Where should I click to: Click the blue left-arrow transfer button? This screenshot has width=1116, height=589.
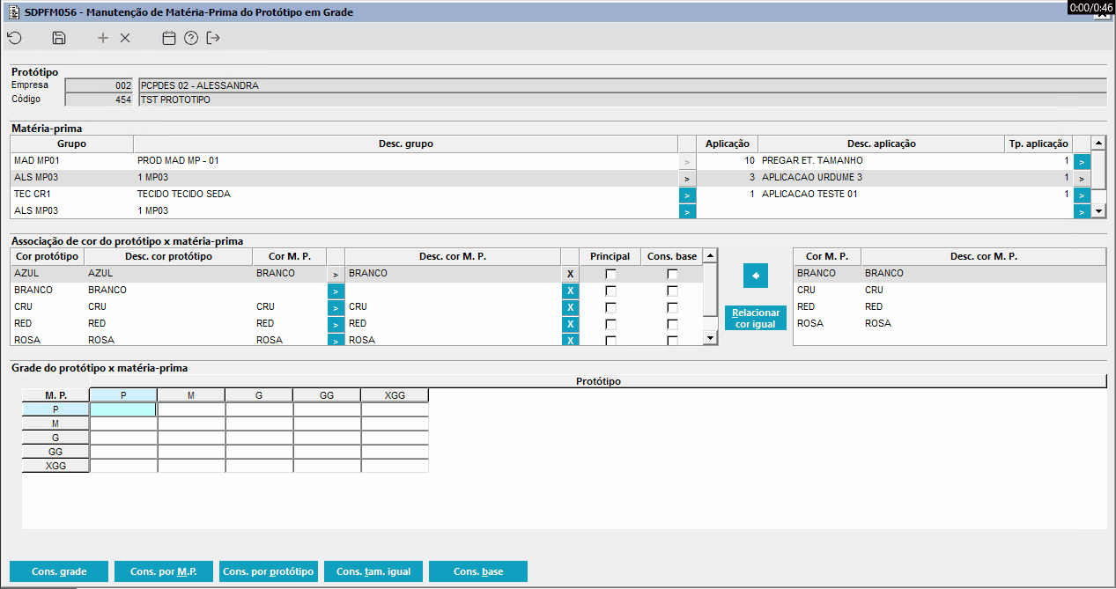coord(756,276)
